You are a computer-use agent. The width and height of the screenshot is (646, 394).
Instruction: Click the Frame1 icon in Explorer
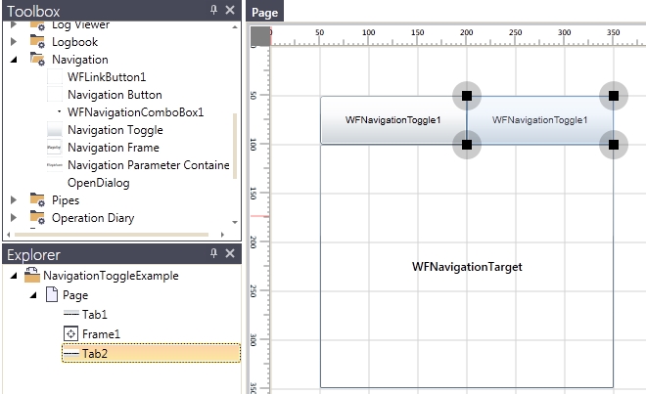70,334
